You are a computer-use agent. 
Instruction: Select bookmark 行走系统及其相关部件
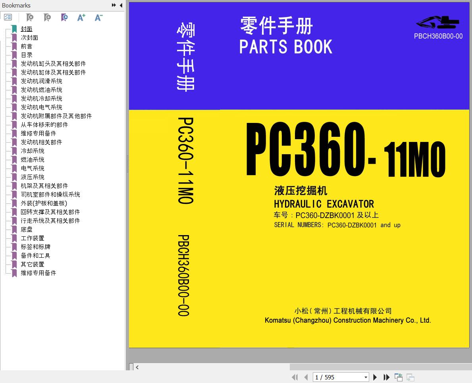point(50,221)
